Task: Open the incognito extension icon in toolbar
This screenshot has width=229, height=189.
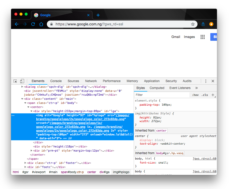Action: pyautogui.click(x=203, y=24)
